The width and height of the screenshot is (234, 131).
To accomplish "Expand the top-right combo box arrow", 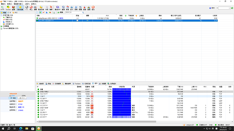I will (229, 8).
